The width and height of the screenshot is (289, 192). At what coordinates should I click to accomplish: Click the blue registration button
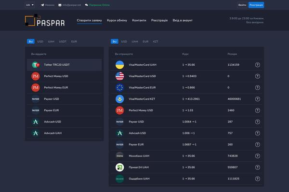pos(256,5)
